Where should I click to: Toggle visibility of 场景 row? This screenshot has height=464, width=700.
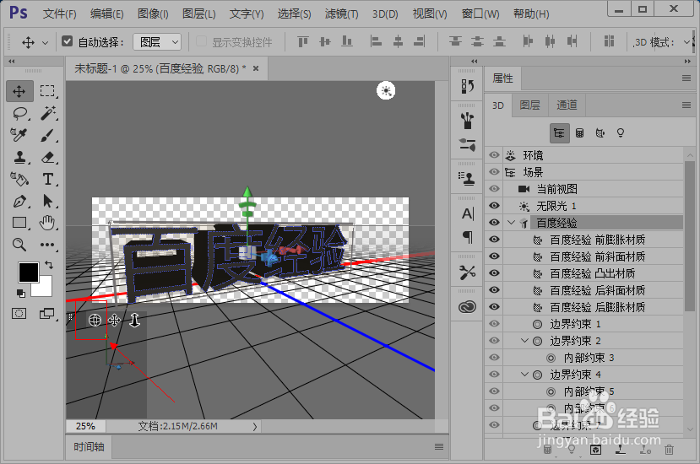[494, 172]
